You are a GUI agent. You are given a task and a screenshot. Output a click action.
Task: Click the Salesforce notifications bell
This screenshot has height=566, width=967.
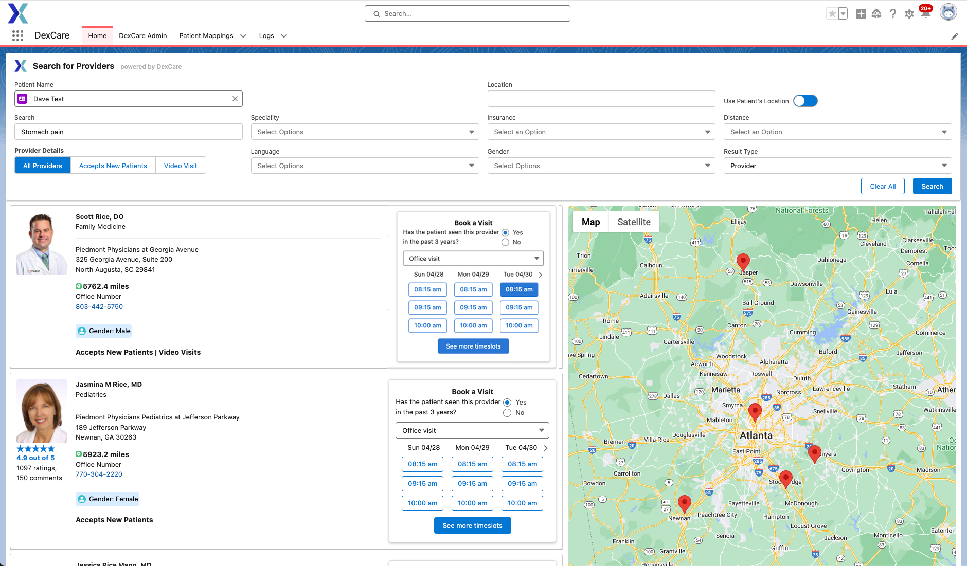pyautogui.click(x=926, y=13)
